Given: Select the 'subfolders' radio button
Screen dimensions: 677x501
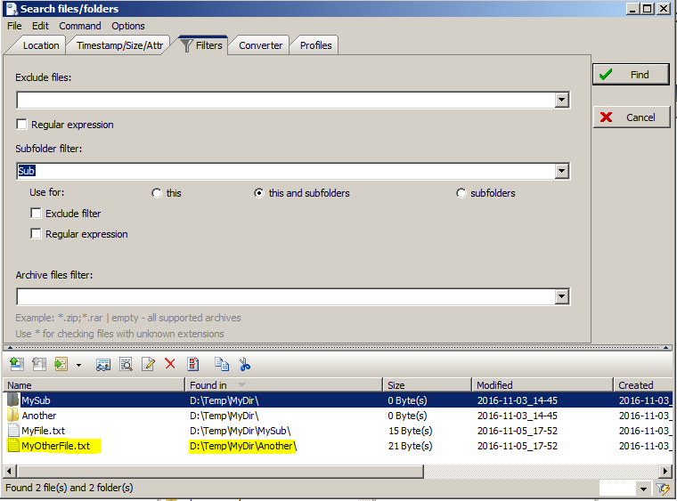Looking at the screenshot, I should 461,193.
